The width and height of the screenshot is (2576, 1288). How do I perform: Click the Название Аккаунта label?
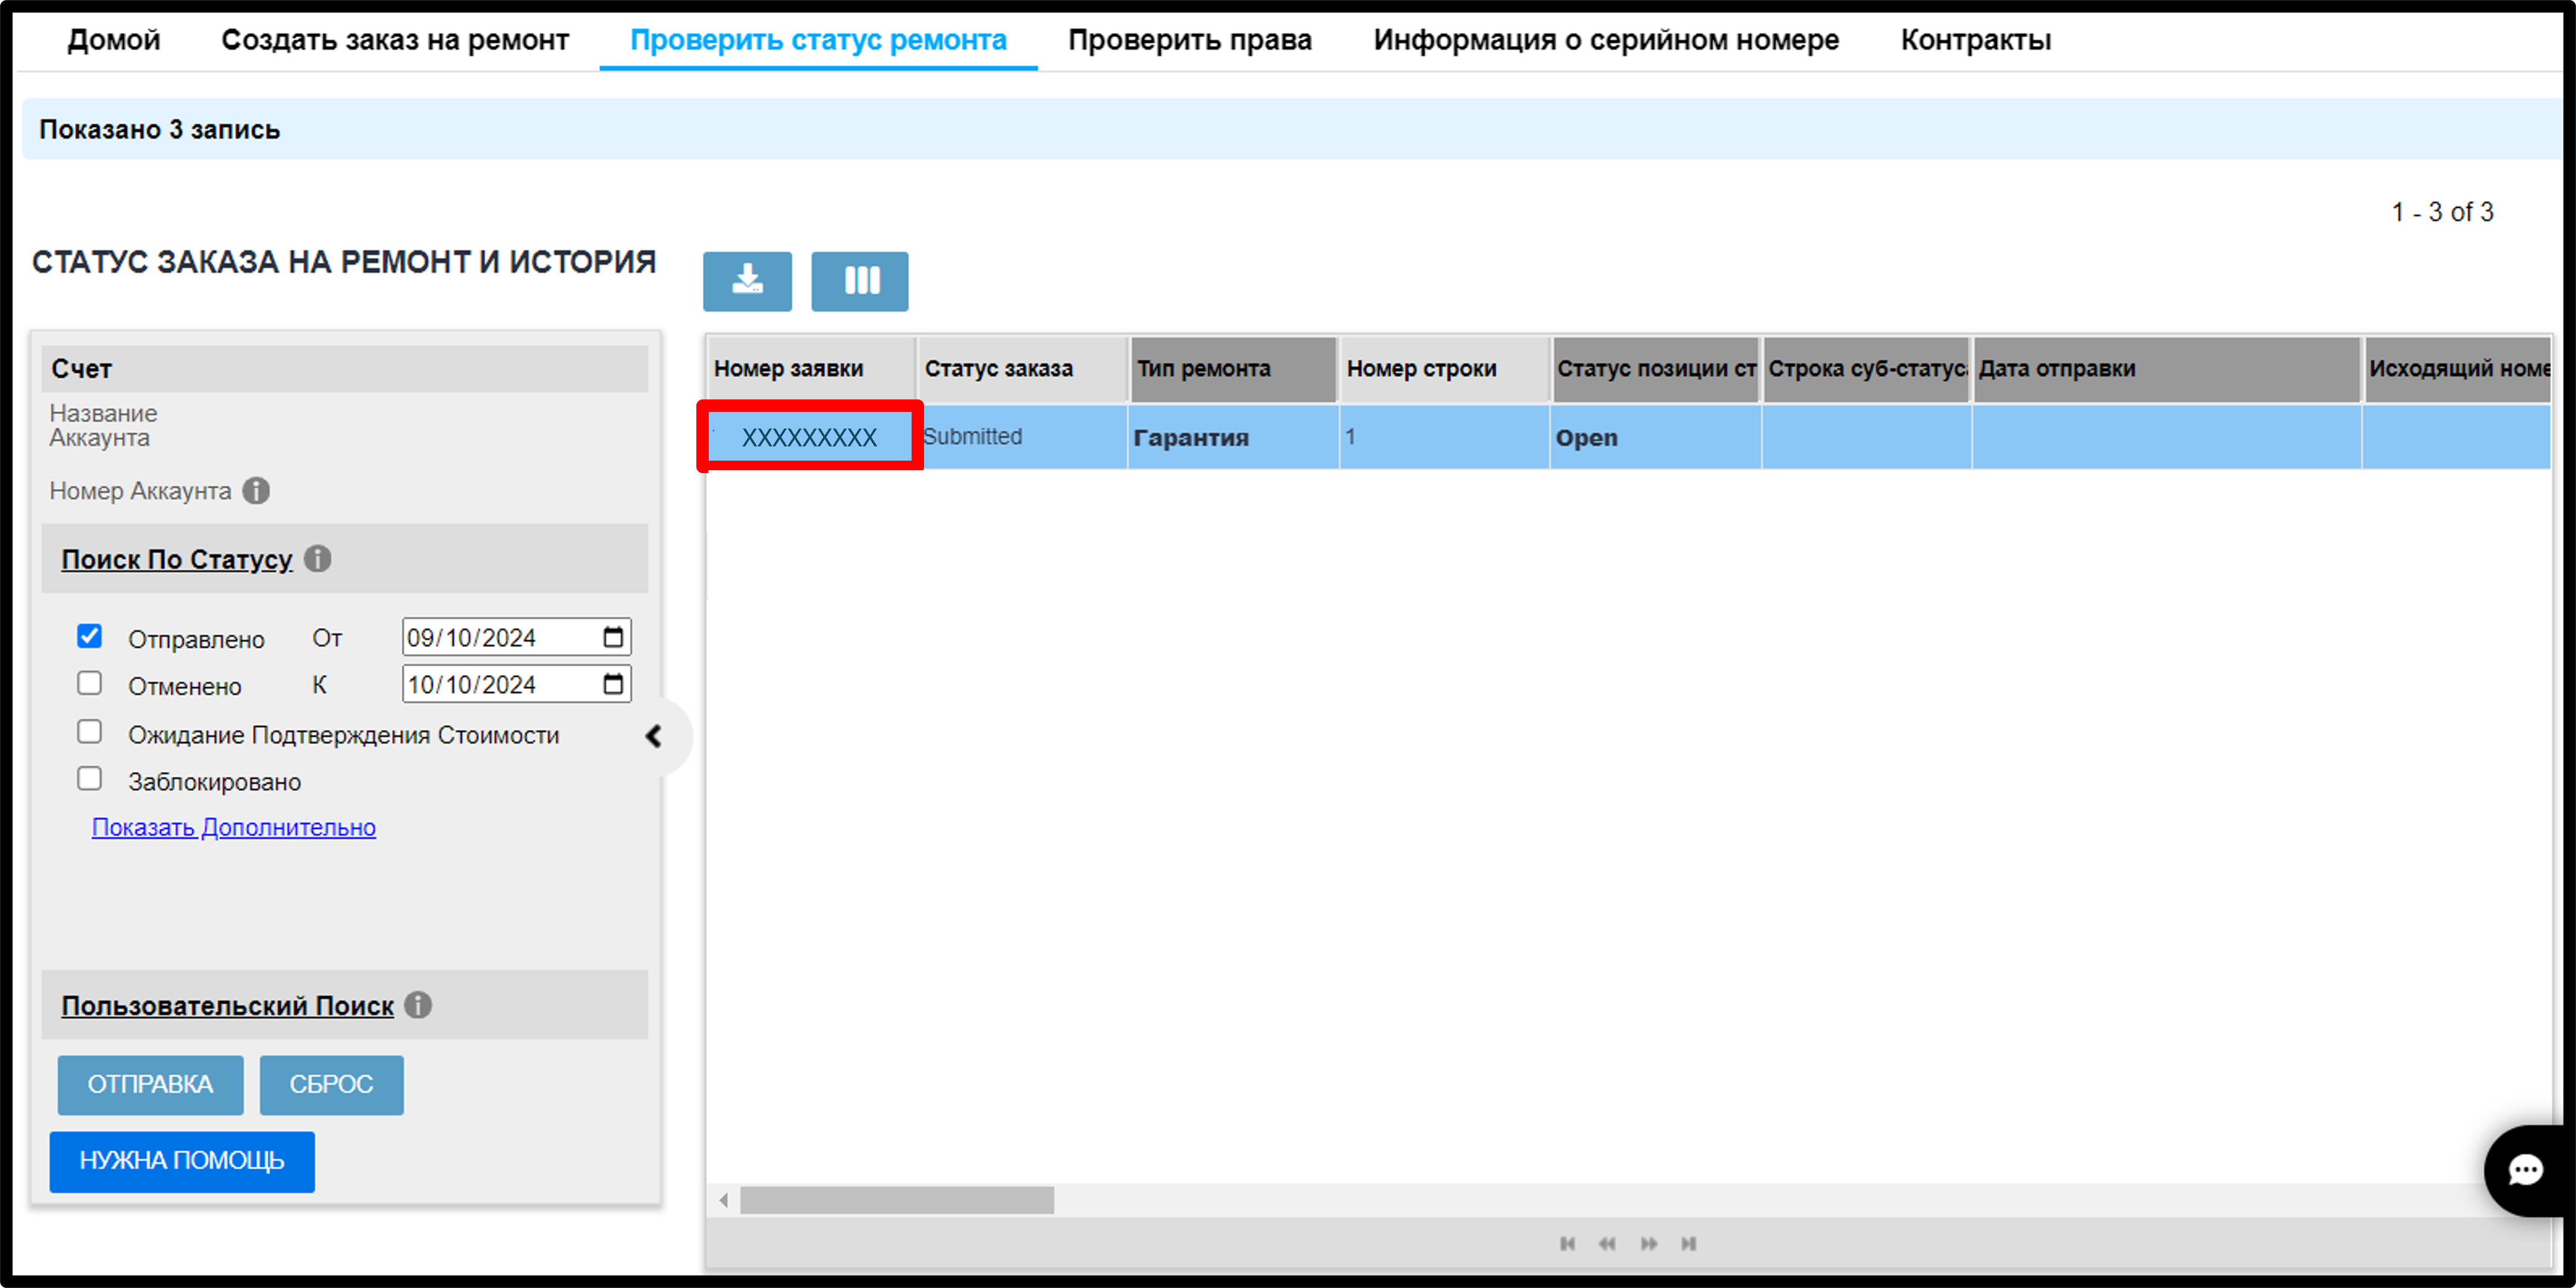coord(103,426)
